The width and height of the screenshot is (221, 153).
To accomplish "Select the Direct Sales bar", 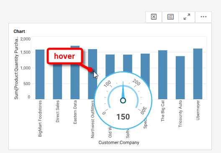I will [x=57, y=82].
